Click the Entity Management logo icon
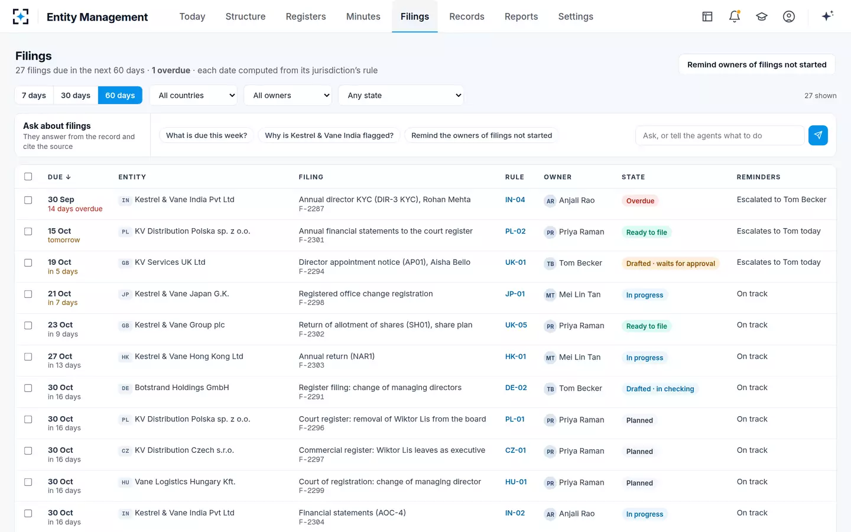Image resolution: width=851 pixels, height=532 pixels. [21, 17]
